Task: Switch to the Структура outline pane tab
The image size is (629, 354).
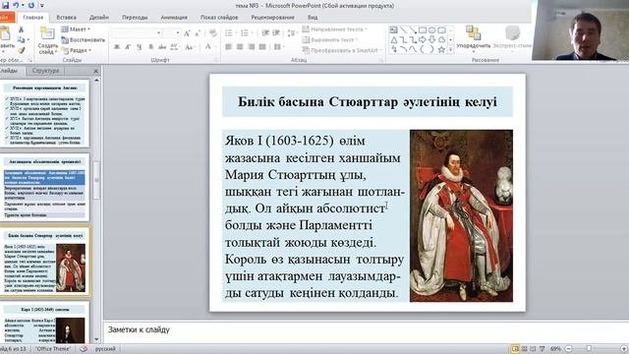Action: 45,71
